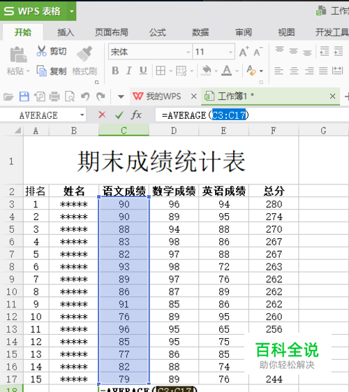Close the 工作簿1 tab
Viewport: 349px width, 392px height.
click(x=332, y=96)
